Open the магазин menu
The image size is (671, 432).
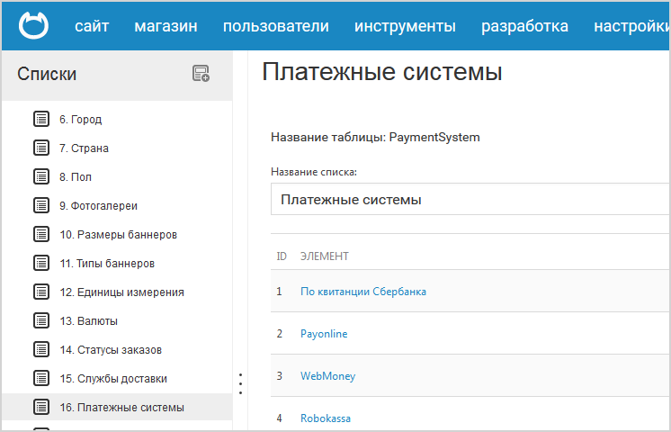click(x=166, y=26)
